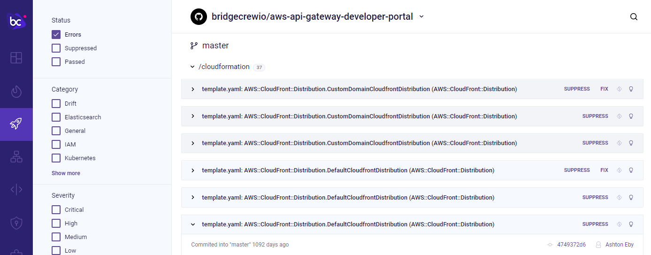Click SUPPRESS on expanded DefaultCloudfrontDistribution row
This screenshot has width=651, height=255.
pos(595,224)
